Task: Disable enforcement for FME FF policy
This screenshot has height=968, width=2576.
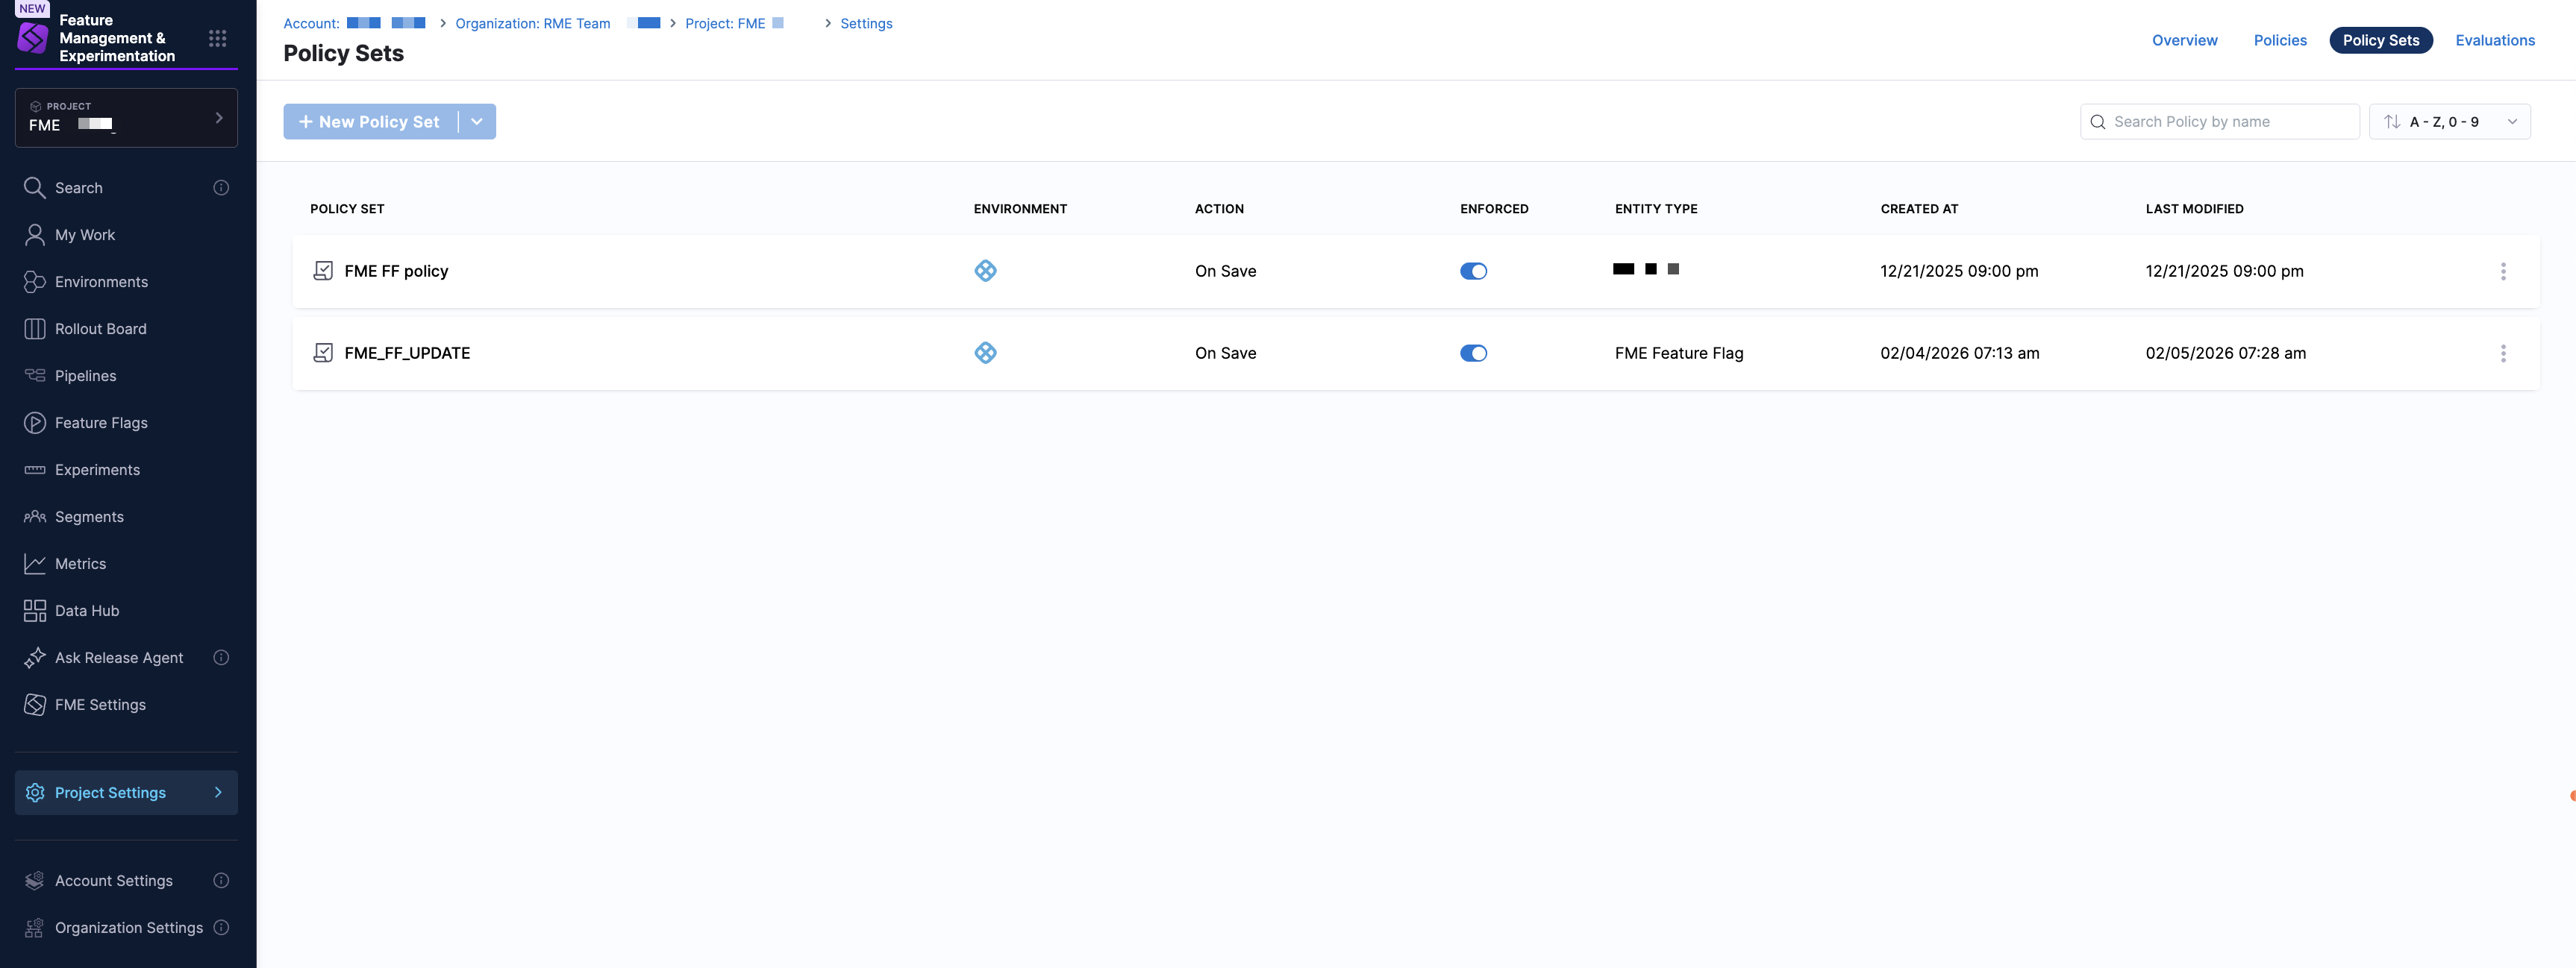Action: [x=1474, y=270]
